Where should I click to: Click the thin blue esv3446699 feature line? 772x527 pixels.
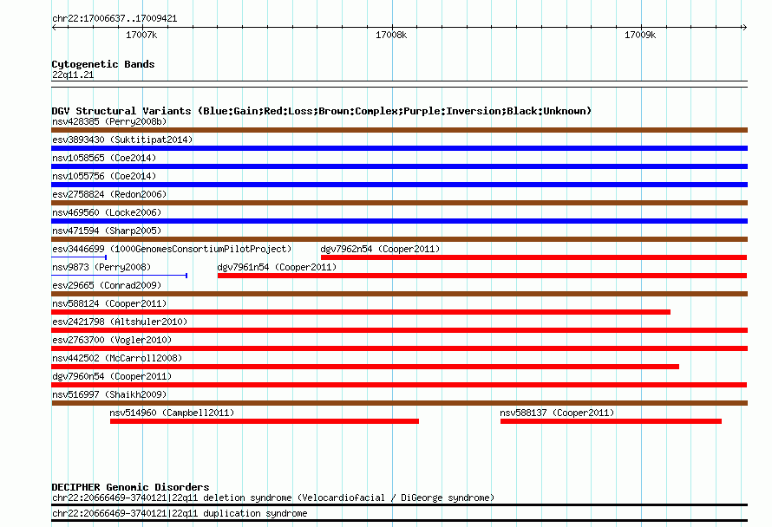coord(79,257)
